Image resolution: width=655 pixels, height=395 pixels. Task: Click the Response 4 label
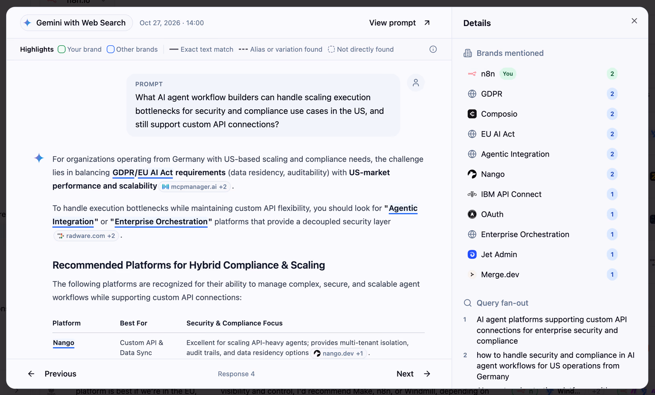click(x=236, y=374)
